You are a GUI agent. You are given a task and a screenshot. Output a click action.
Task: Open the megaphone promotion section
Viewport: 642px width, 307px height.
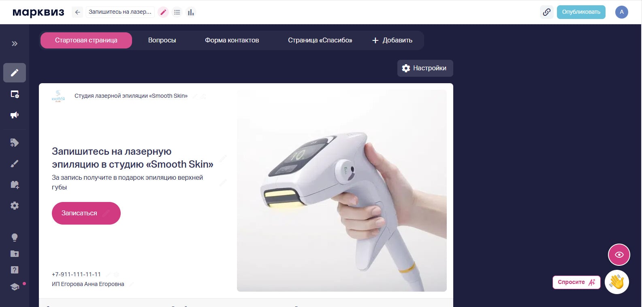pos(15,115)
